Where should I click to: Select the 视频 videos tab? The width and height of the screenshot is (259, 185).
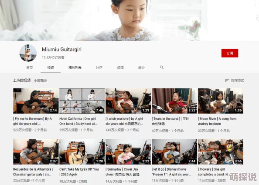click(51, 67)
